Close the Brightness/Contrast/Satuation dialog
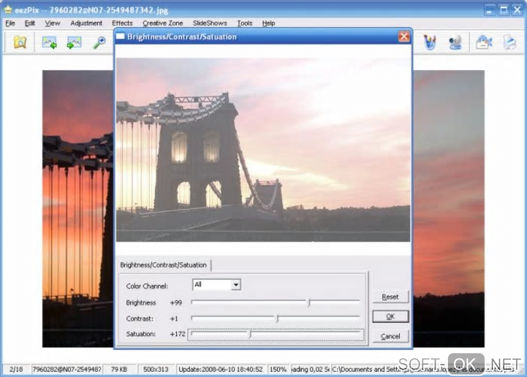This screenshot has width=527, height=377. (x=404, y=37)
